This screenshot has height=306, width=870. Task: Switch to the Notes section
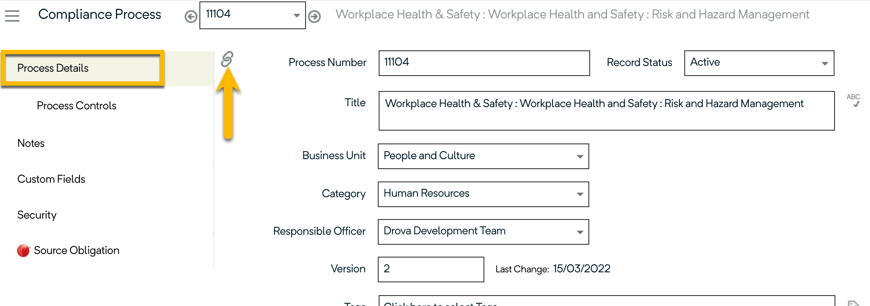pyautogui.click(x=31, y=143)
